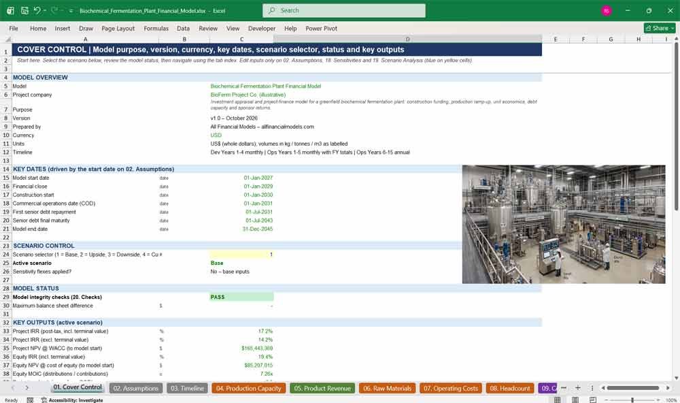The image size is (680, 403).
Task: Navigate to next sheet tabs arrow
Action: [27, 388]
